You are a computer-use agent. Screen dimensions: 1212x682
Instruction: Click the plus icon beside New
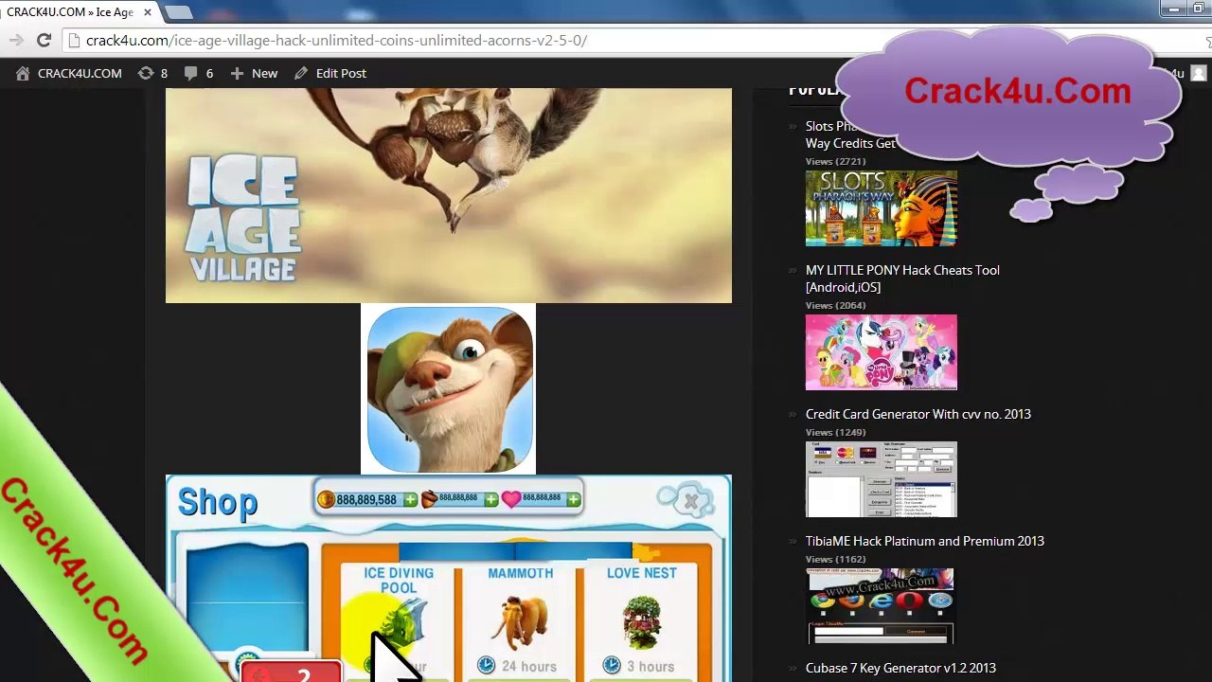pyautogui.click(x=237, y=73)
